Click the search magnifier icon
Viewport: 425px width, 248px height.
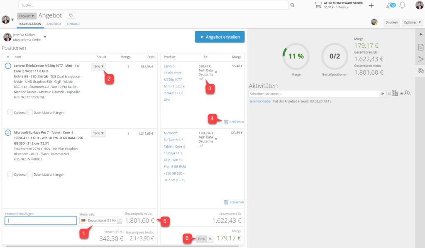[292, 5]
